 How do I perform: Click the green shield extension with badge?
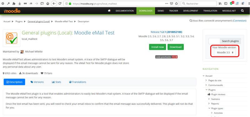tap(232, 3)
